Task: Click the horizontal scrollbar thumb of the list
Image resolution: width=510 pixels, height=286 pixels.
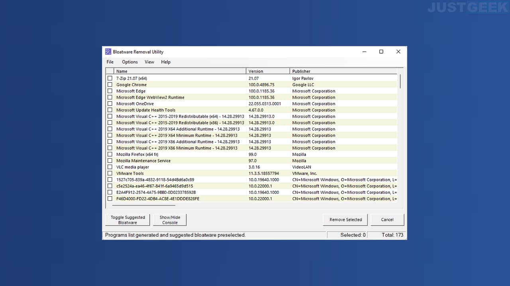Action: click(x=143, y=205)
